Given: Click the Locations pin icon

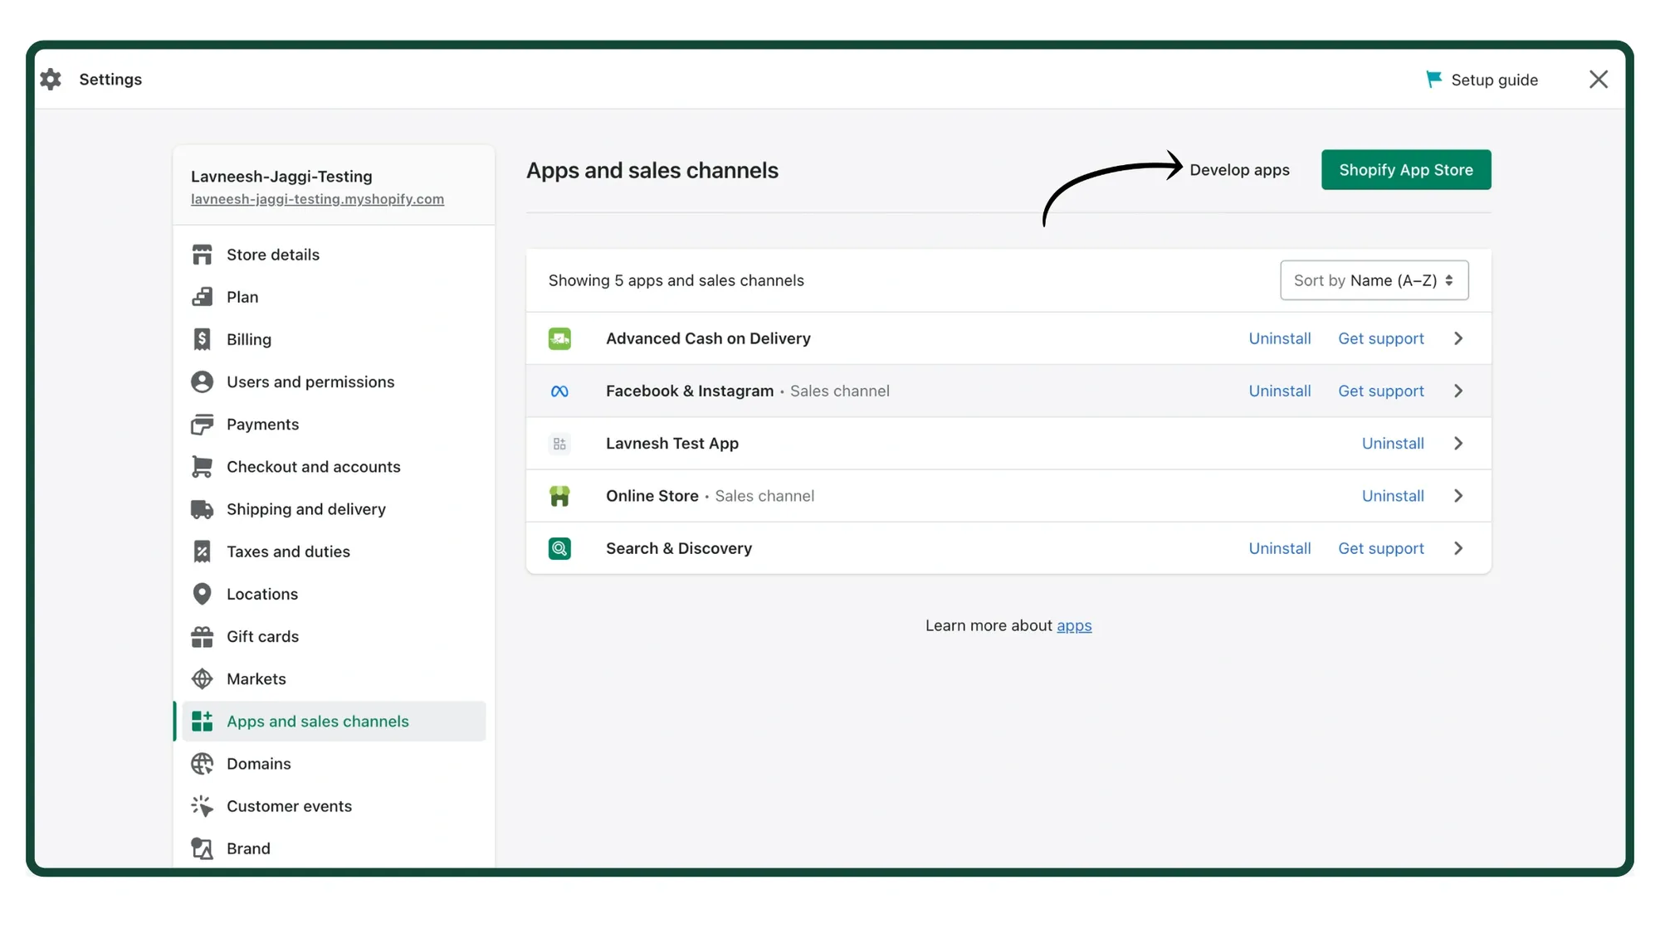Looking at the screenshot, I should tap(202, 594).
